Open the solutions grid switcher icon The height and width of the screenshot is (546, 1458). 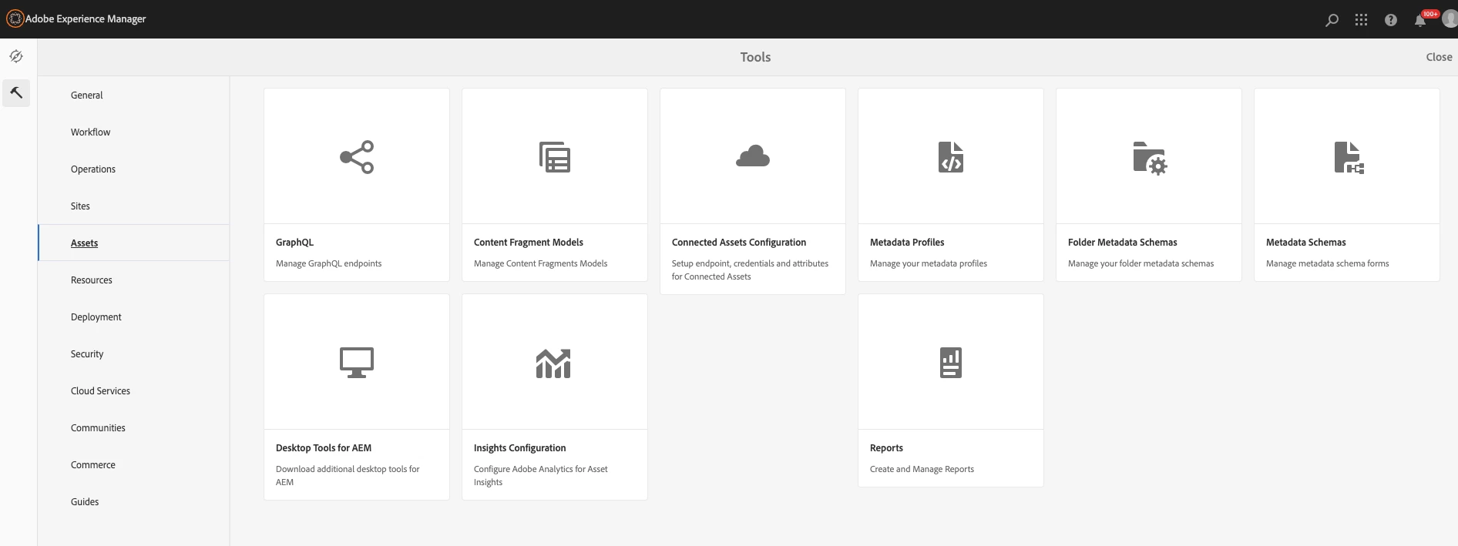1362,20
